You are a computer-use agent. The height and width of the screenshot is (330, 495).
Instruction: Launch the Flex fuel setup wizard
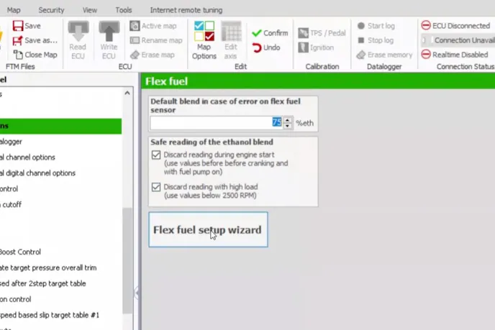[x=208, y=230]
